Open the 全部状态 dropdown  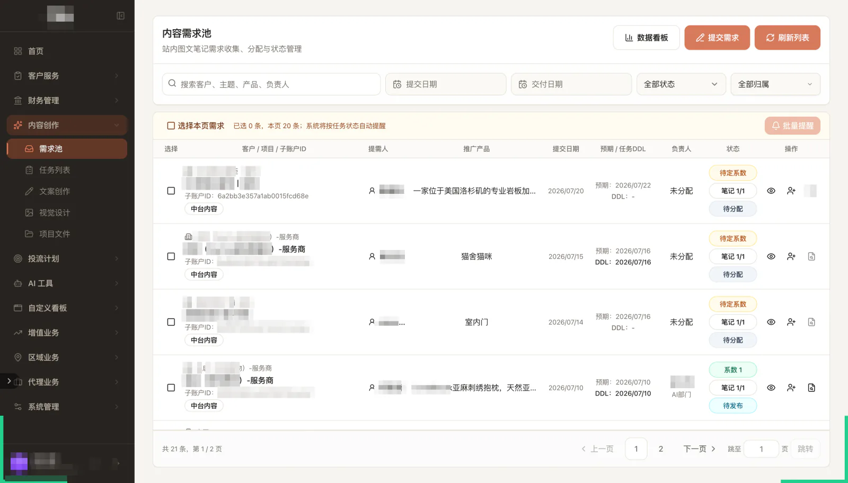coord(681,84)
